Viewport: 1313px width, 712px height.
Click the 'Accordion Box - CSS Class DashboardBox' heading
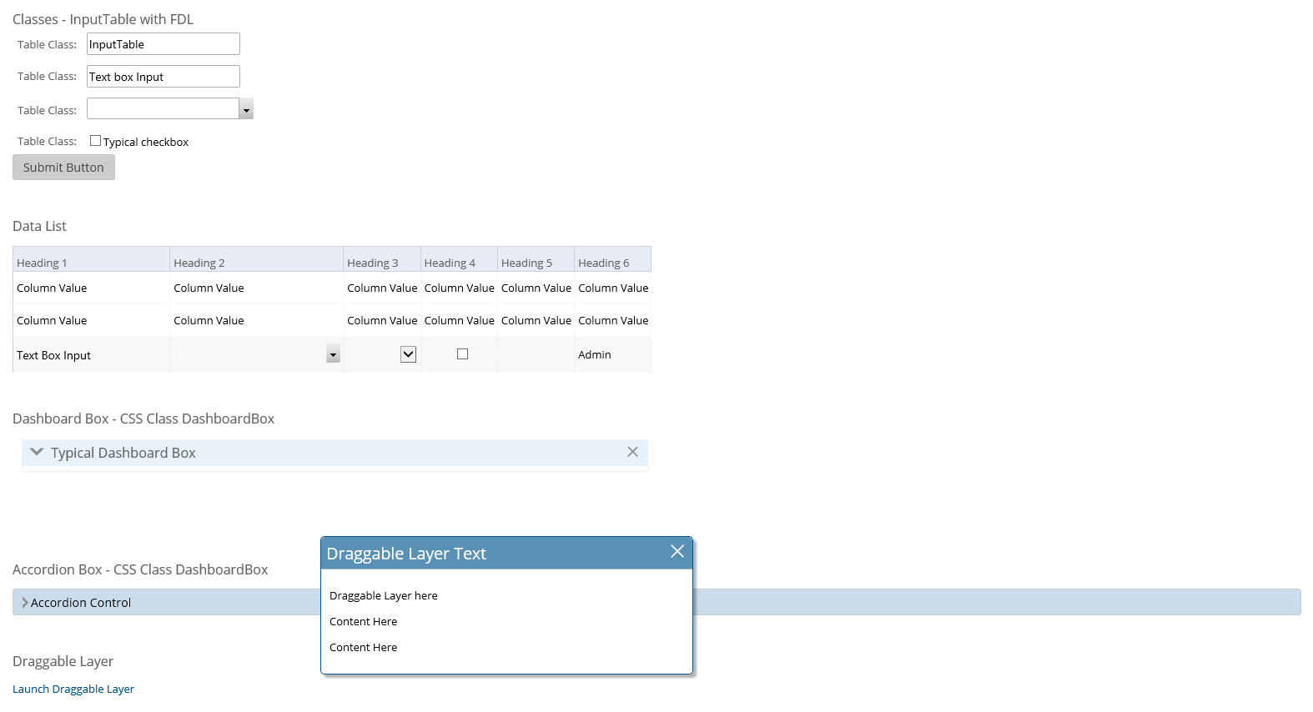click(x=140, y=569)
